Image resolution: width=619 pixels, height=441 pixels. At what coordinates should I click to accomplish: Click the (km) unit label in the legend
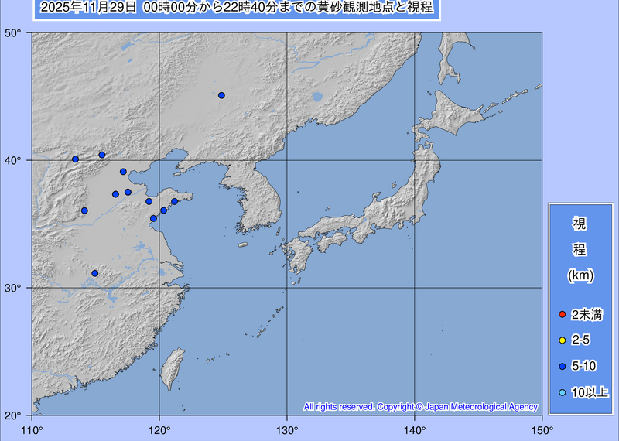580,275
